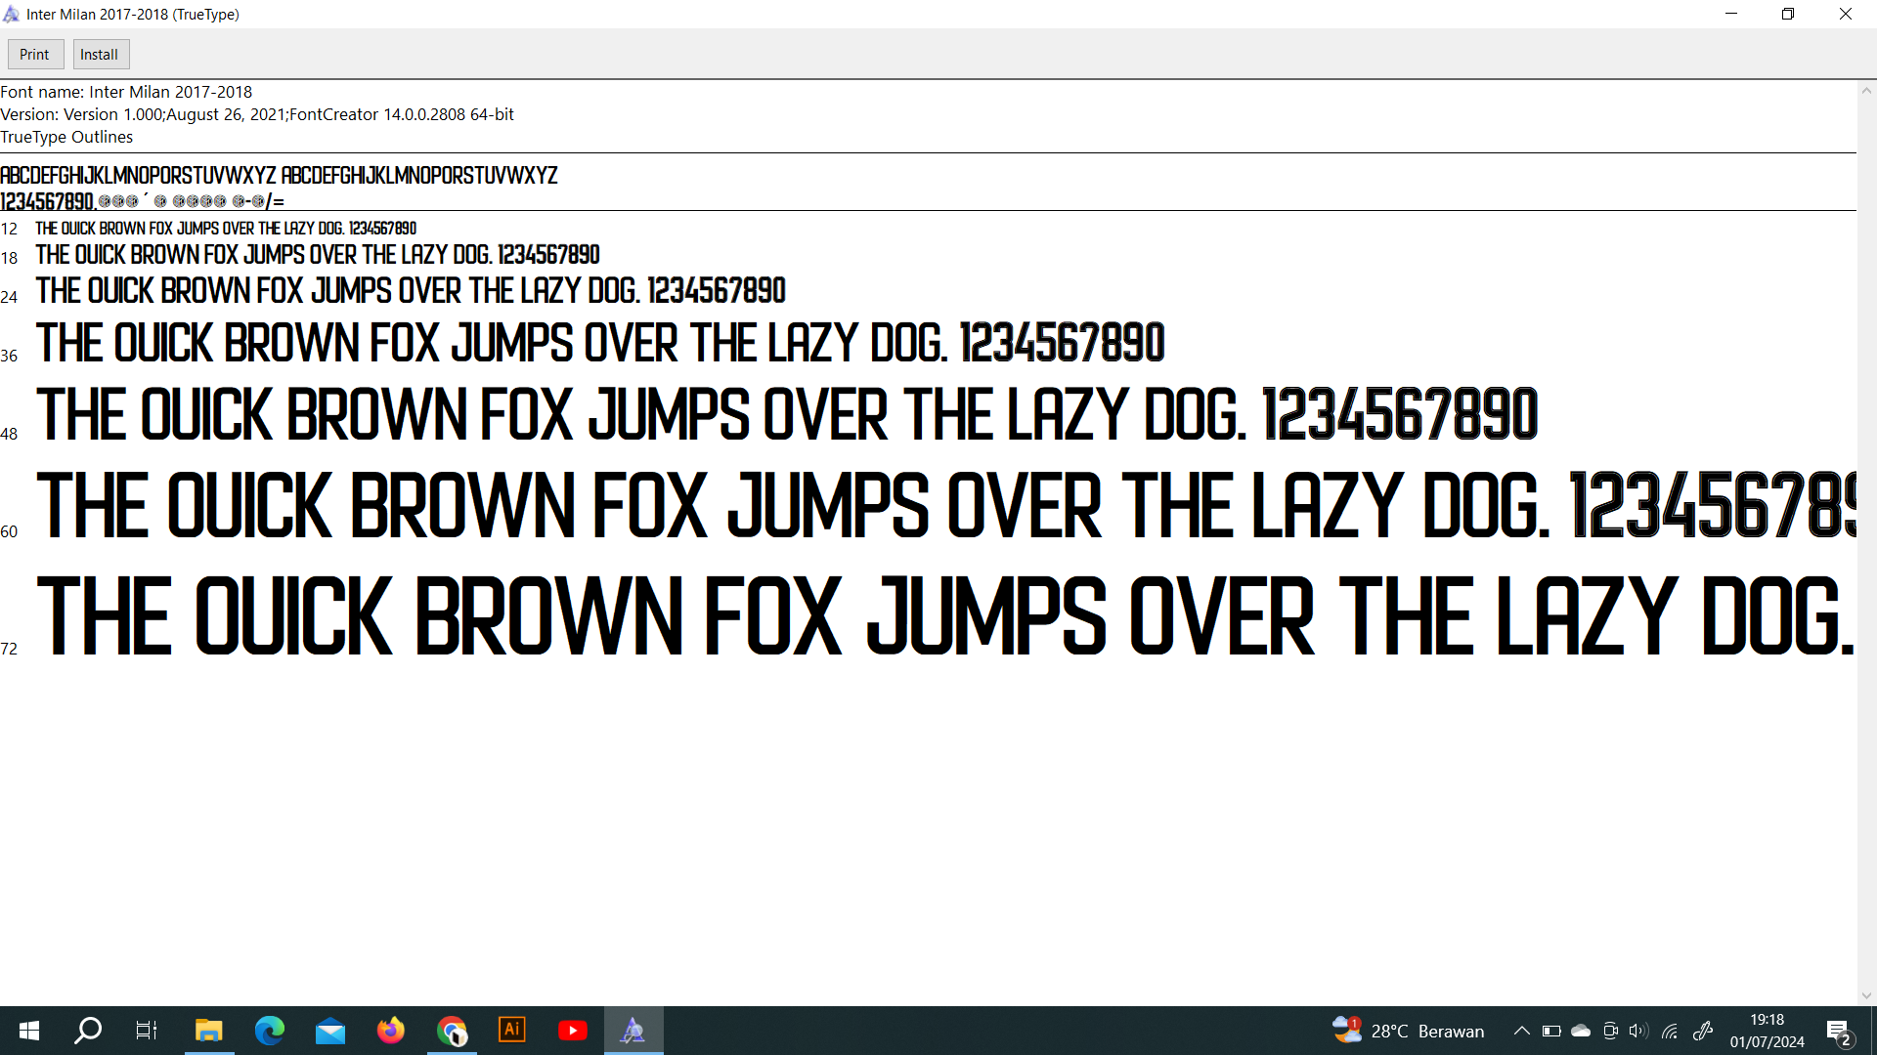
Task: Open the notification center icon
Action: 1838,1031
